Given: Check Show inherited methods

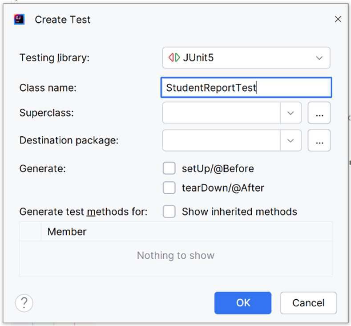Looking at the screenshot, I should [169, 212].
